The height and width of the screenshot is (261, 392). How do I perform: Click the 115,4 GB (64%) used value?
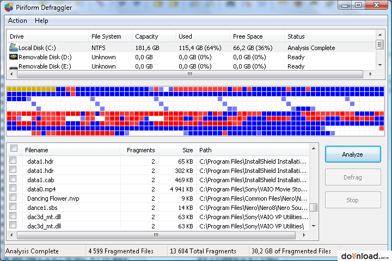tap(200, 48)
